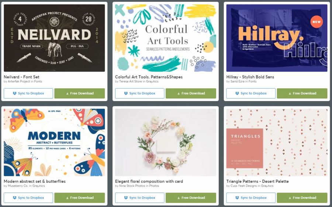Click Dropbox icon under Neilvard Font Set
Viewport: 332px width, 207px height.
tap(15, 93)
